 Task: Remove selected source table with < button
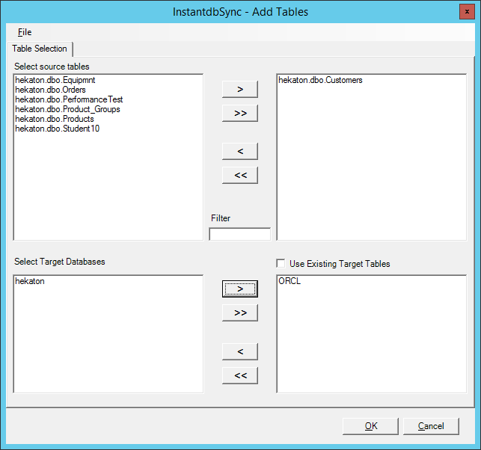click(x=240, y=151)
